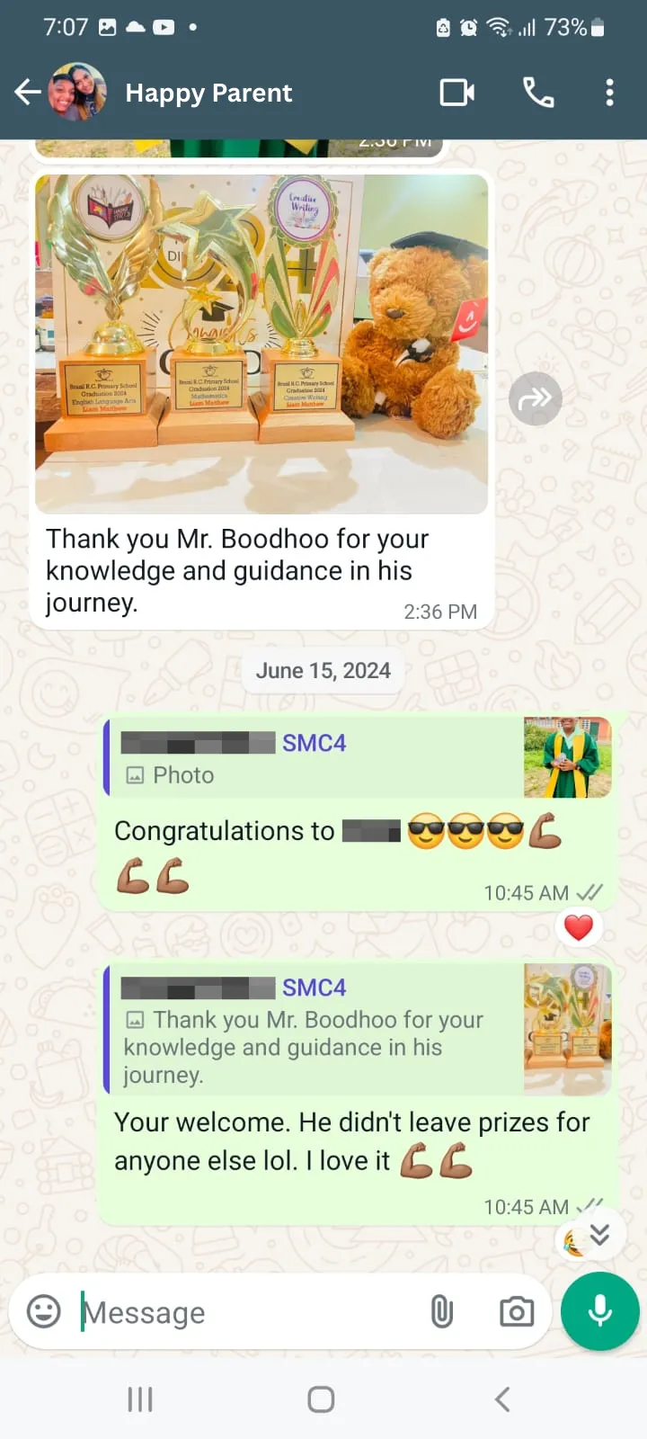Image resolution: width=647 pixels, height=1439 pixels.
Task: Tap the Android home navigation button
Action: [321, 1399]
